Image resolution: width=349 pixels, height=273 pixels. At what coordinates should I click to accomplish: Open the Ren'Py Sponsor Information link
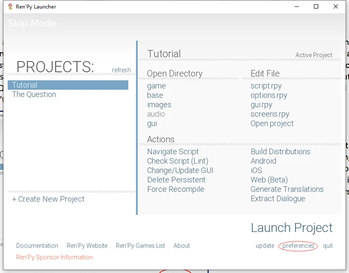click(x=54, y=257)
